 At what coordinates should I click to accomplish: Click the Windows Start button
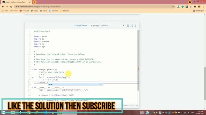(x=3, y=112)
